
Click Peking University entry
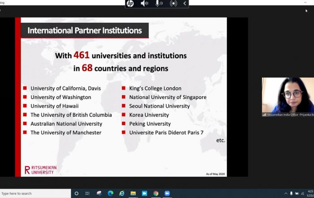pyautogui.click(x=150, y=123)
